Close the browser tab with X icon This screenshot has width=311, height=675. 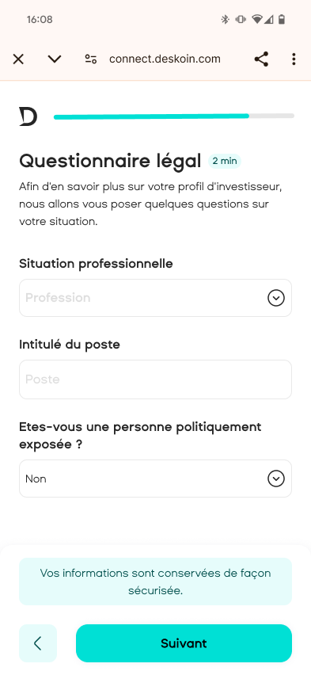coord(18,59)
